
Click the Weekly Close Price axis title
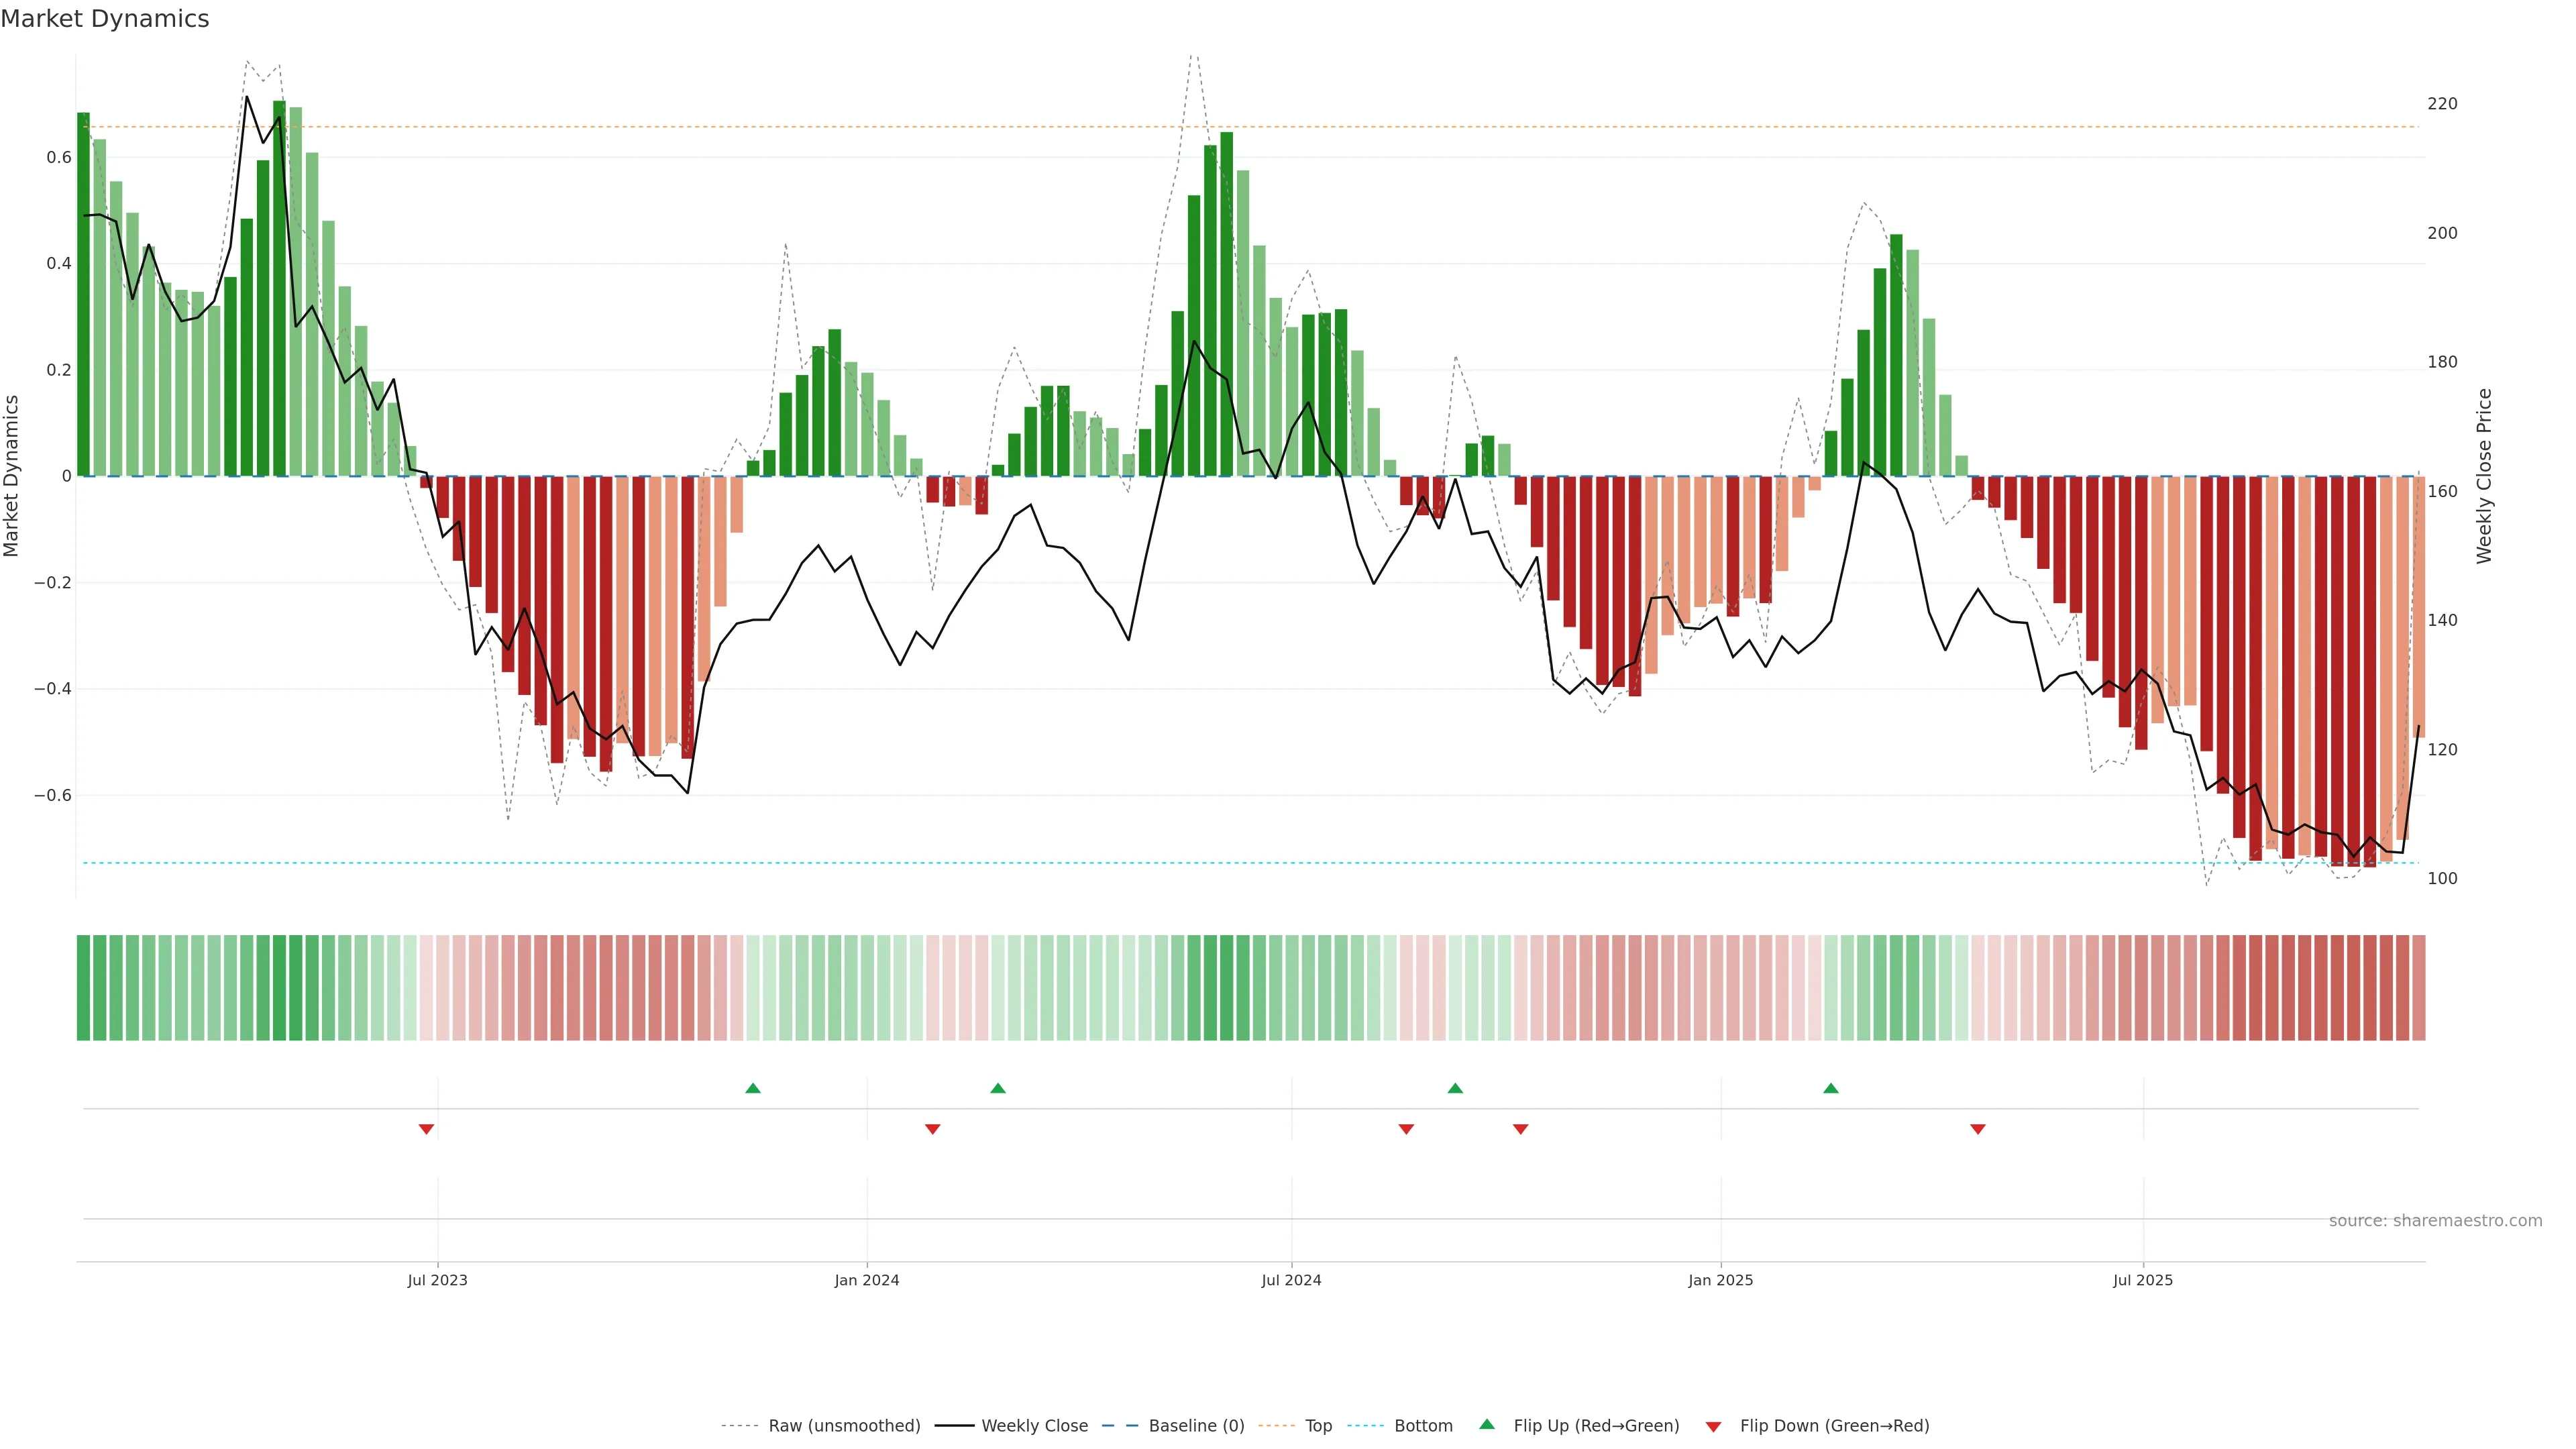(2484, 476)
